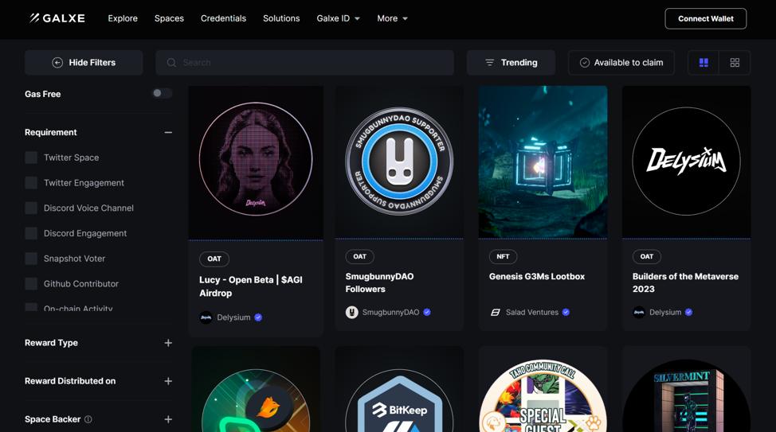Viewport: 776px width, 432px height.
Task: Open the Galxe ID dropdown
Action: click(x=338, y=18)
